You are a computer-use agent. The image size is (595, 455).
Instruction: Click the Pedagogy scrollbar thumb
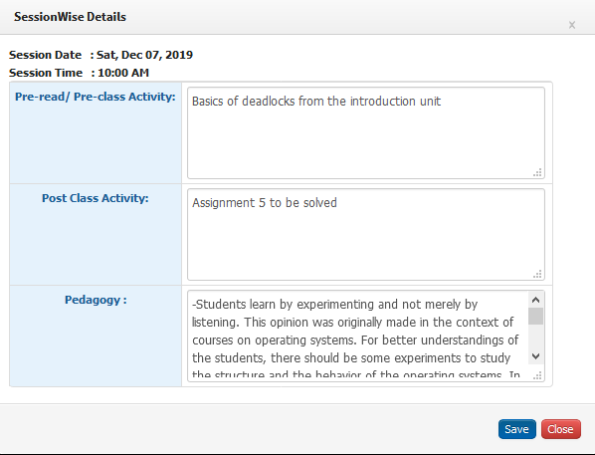click(536, 316)
